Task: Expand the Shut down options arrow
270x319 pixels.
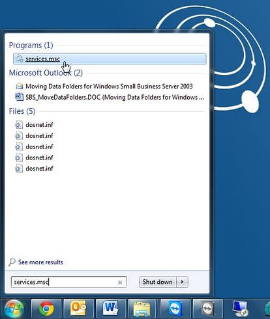Action: pos(182,282)
